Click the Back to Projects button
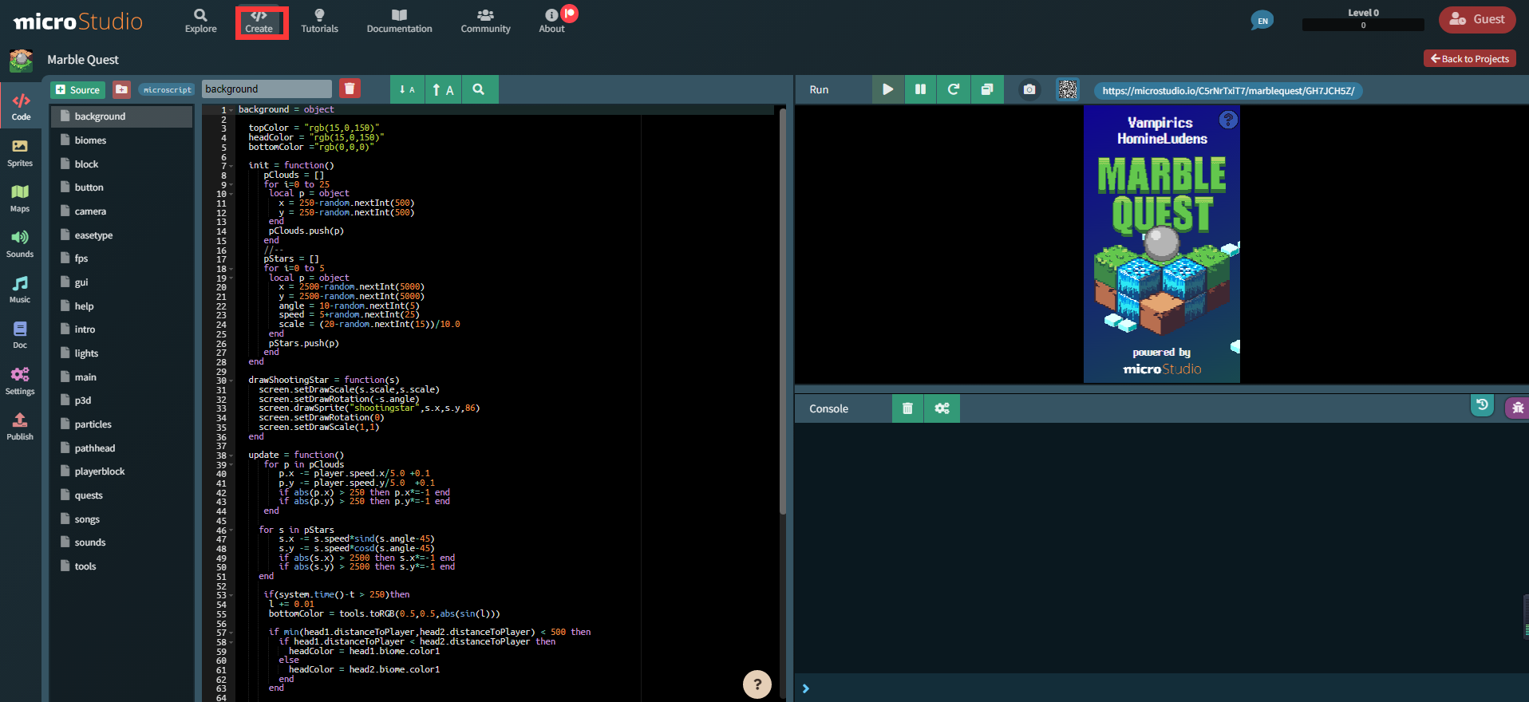Screen dimensions: 1529x702 [1469, 58]
